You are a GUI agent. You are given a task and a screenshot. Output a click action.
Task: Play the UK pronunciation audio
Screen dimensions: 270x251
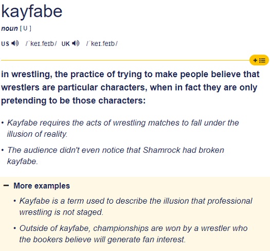pyautogui.click(x=76, y=43)
